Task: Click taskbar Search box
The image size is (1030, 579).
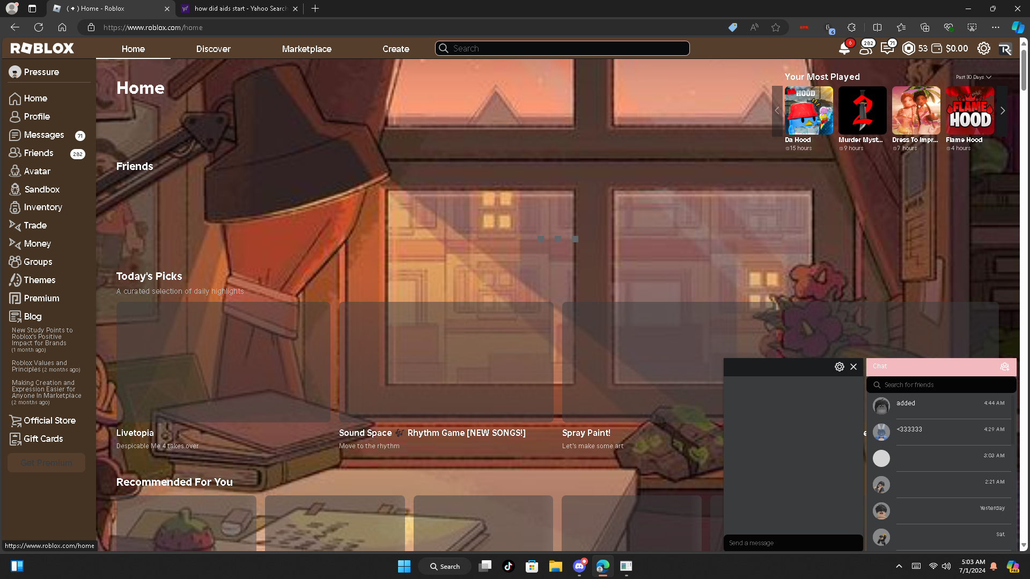Action: coord(445,566)
